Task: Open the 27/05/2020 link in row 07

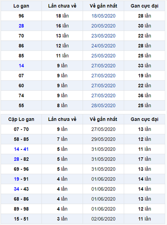Action: pos(103,76)
